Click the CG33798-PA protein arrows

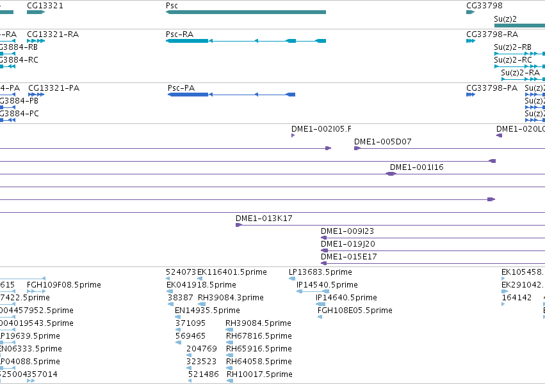click(471, 95)
